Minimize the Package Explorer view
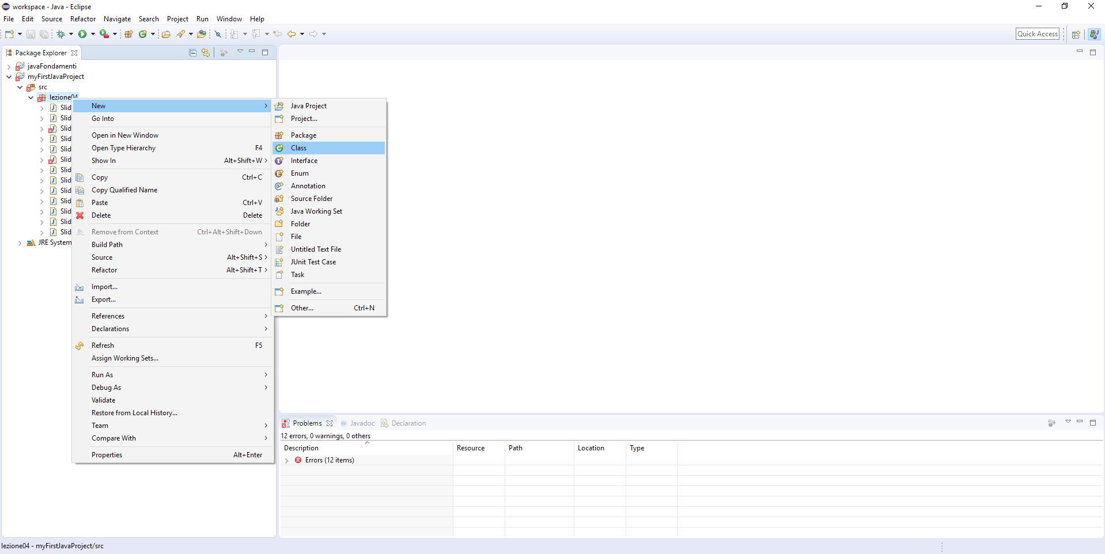 pos(252,52)
